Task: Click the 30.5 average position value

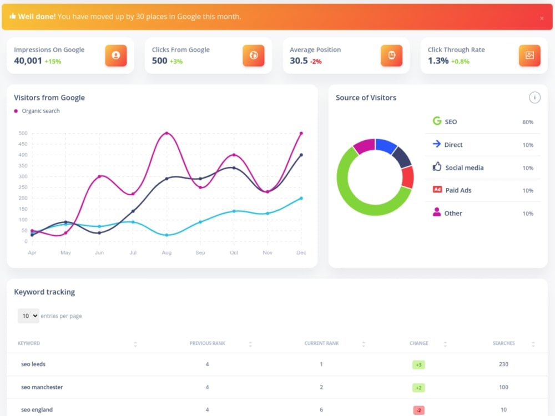Action: point(299,61)
